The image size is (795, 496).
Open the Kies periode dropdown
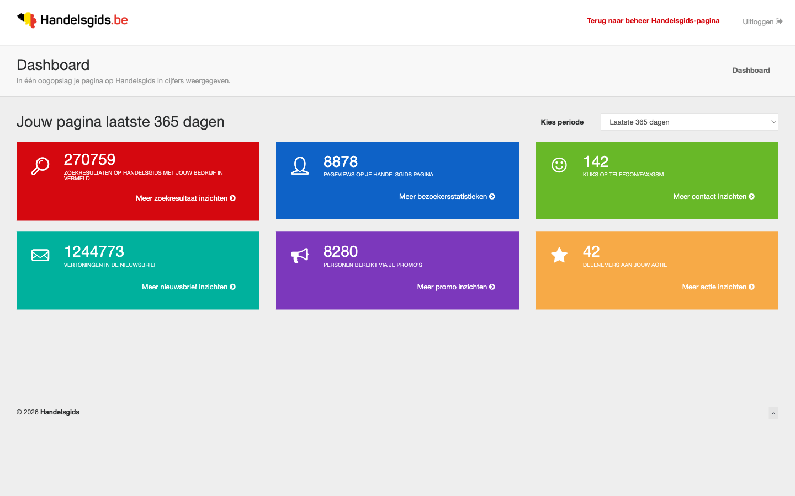690,122
